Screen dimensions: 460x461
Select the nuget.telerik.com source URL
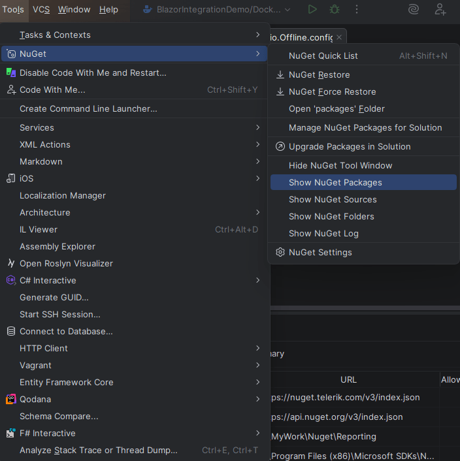(x=345, y=397)
